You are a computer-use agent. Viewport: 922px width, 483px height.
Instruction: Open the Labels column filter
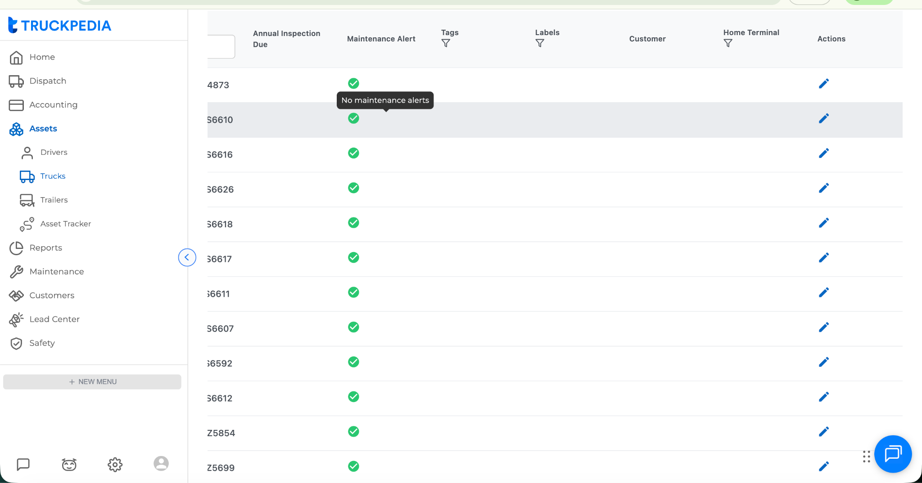coord(540,43)
